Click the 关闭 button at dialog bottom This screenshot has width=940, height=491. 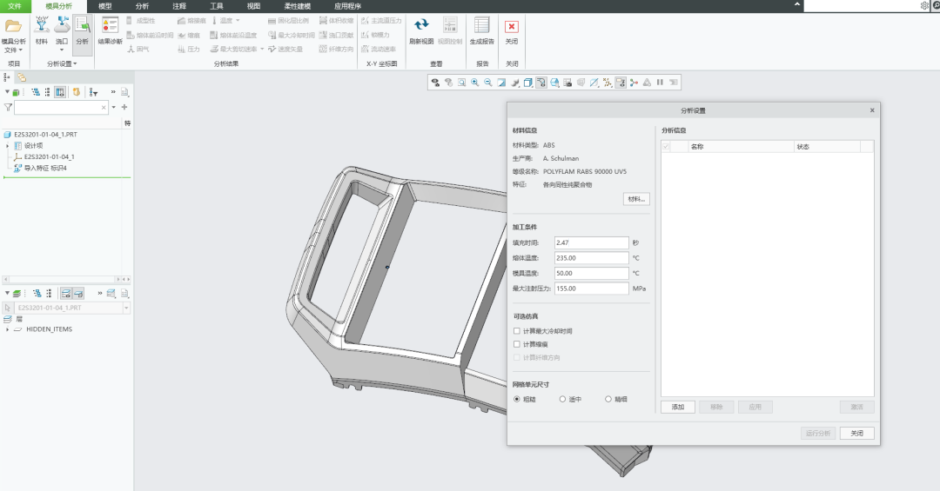coord(856,433)
